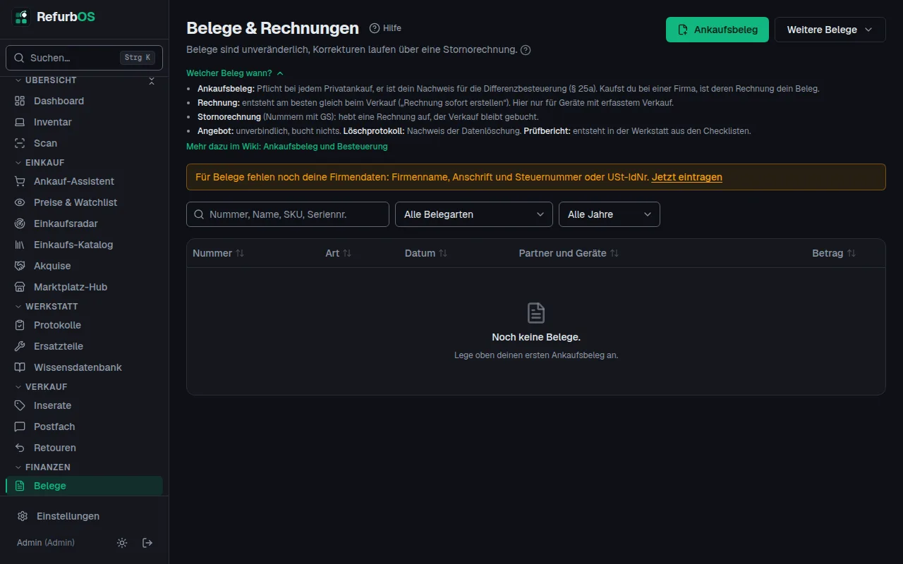Click the book icon for Wissensdatenbank
903x564 pixels.
[20, 367]
